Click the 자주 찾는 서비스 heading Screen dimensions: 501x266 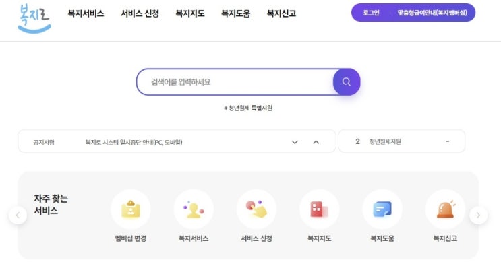[x=51, y=205]
